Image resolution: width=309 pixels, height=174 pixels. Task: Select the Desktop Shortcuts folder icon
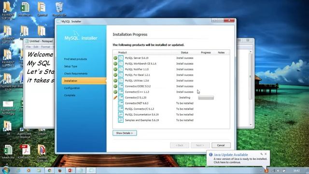click(42, 153)
